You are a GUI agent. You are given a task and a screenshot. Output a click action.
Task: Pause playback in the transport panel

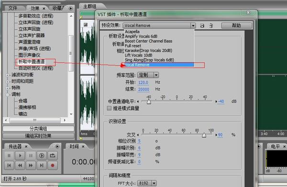31,156
